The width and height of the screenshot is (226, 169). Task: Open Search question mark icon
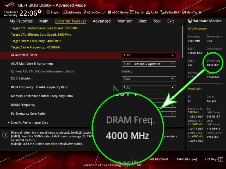132,12
